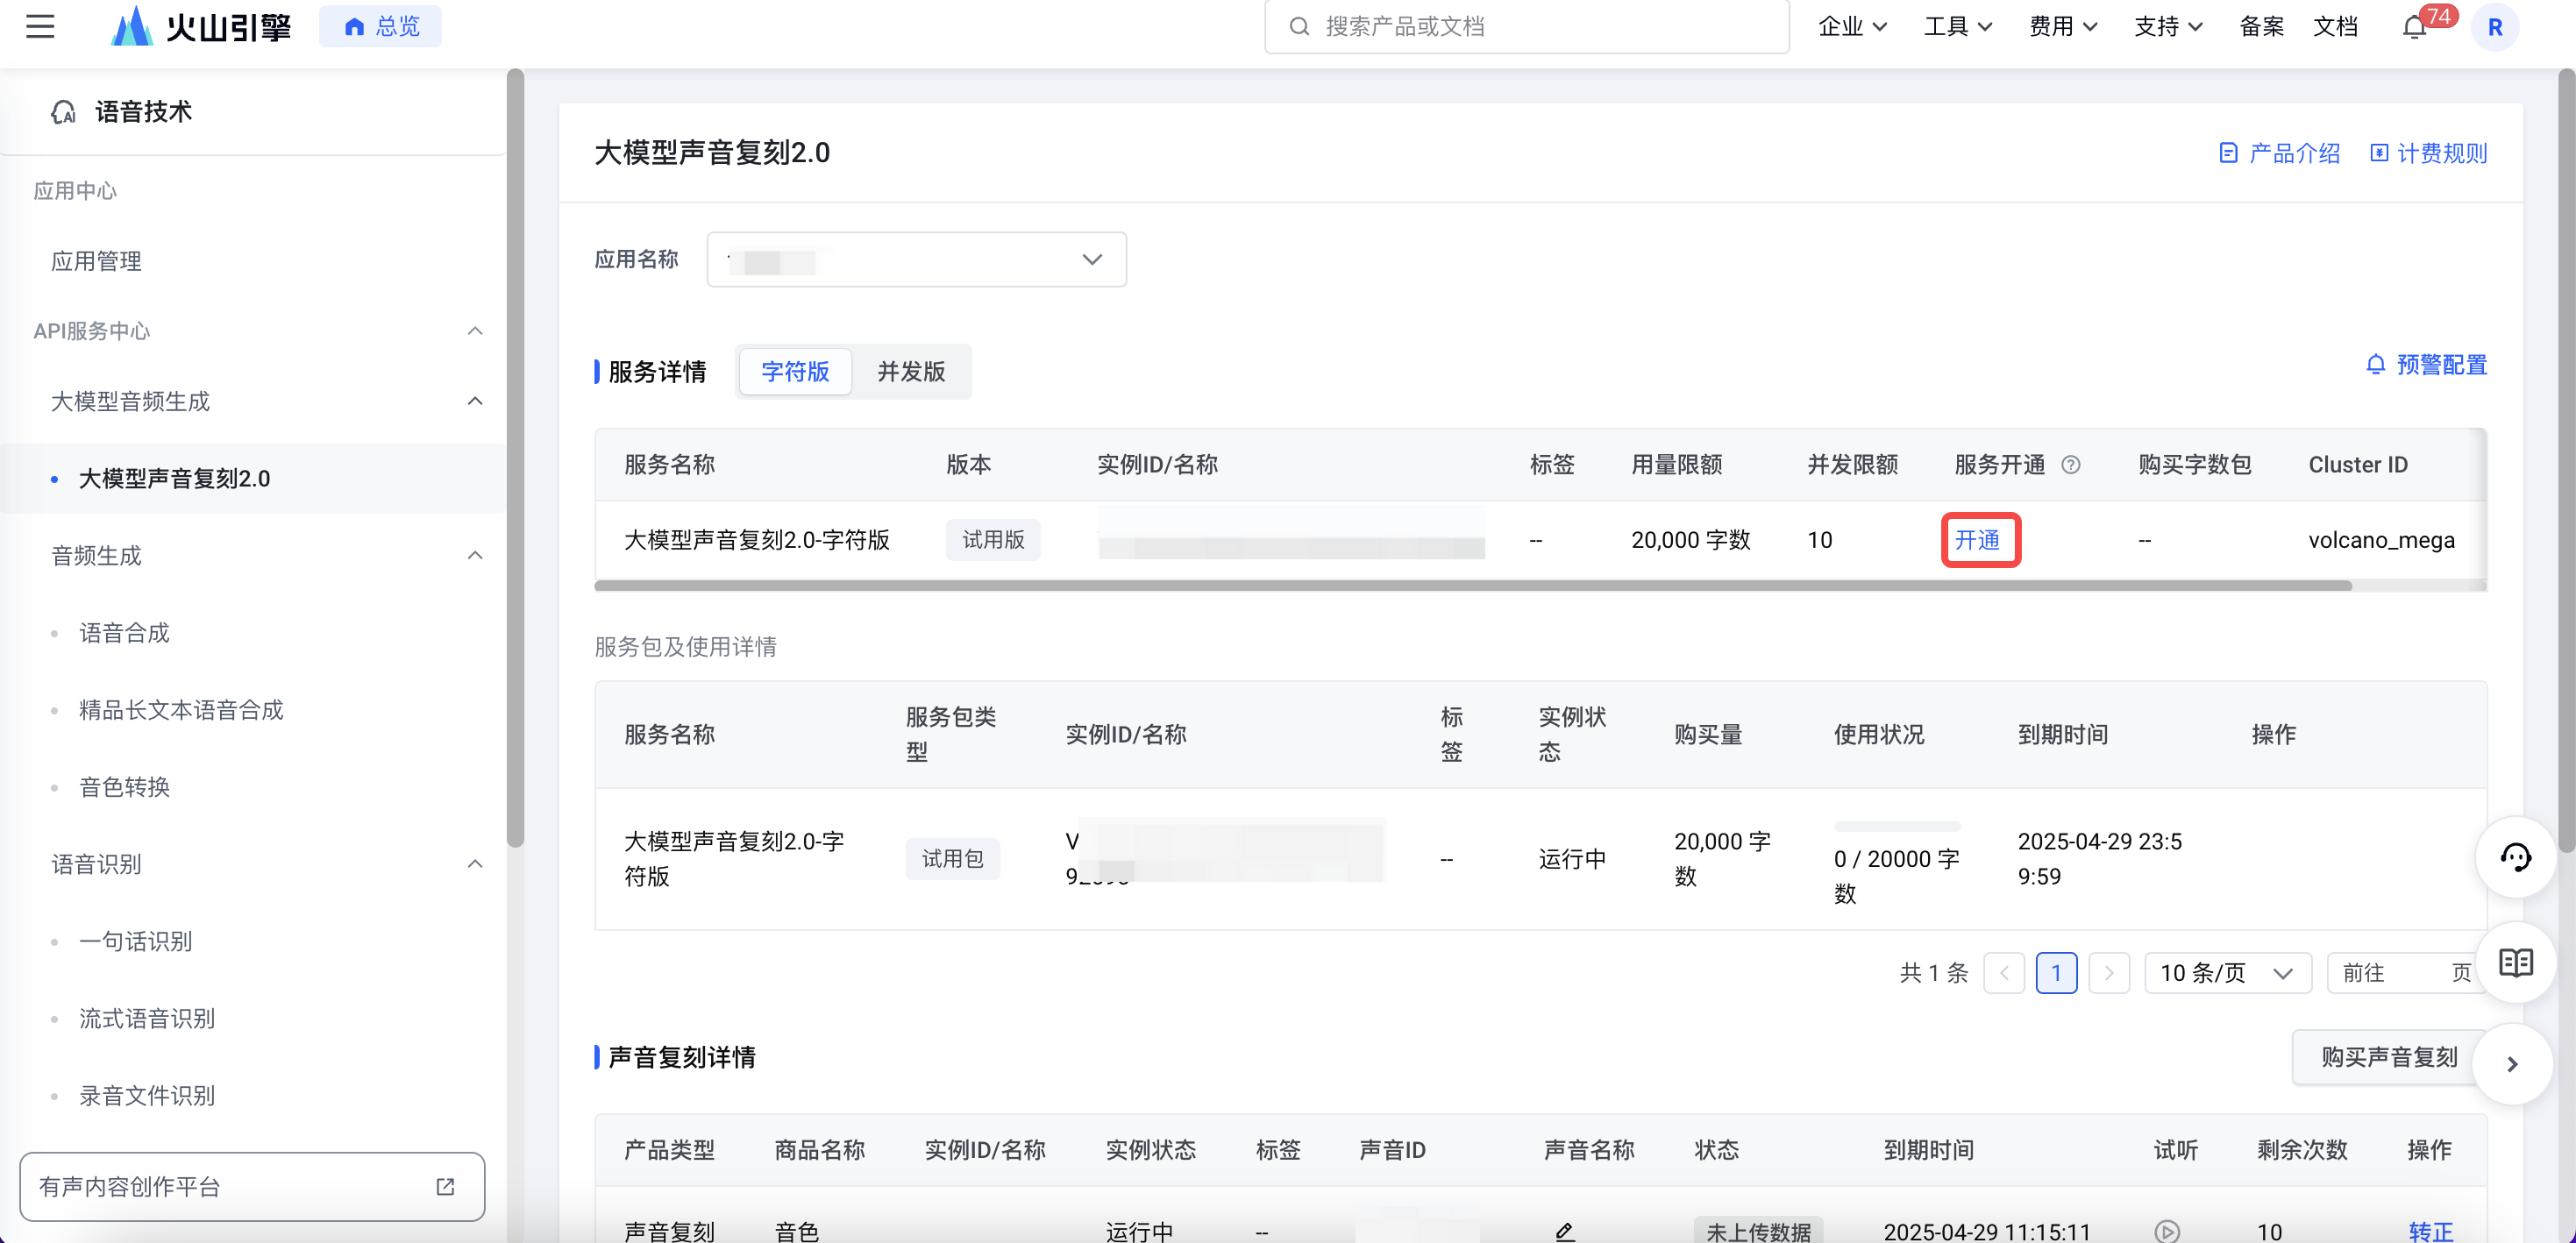Image resolution: width=2576 pixels, height=1243 pixels.
Task: Open 录音文件识别 sidebar item
Action: pyautogui.click(x=147, y=1094)
